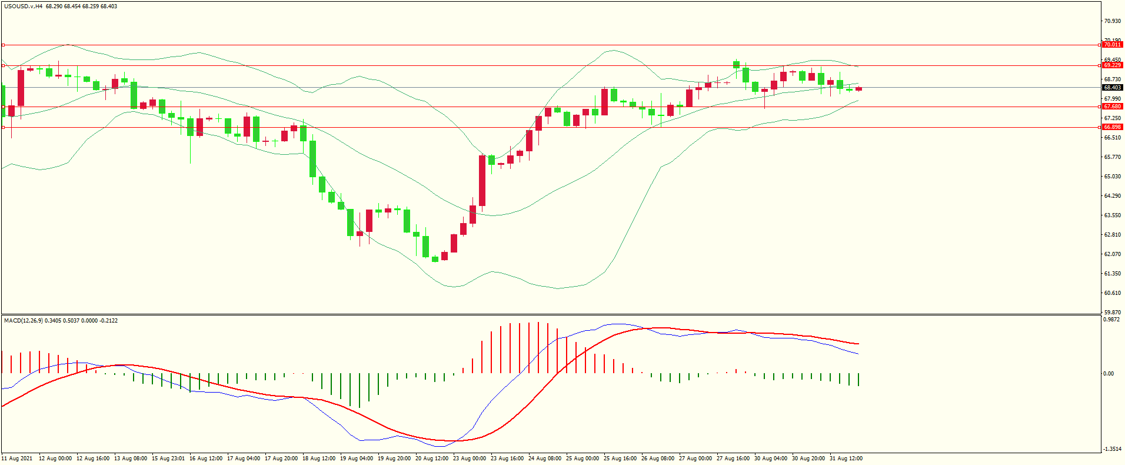The height and width of the screenshot is (465, 1125).
Task: Click the 16 Aug 12:00 time label
Action: tap(206, 459)
